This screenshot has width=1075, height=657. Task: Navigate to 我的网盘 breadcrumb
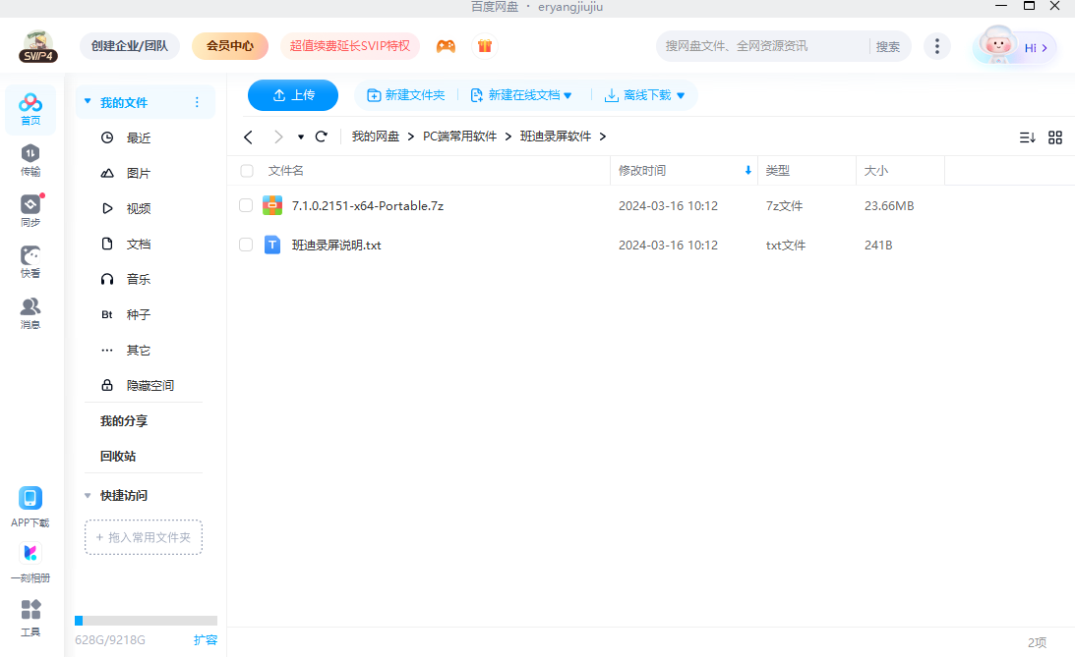(376, 137)
